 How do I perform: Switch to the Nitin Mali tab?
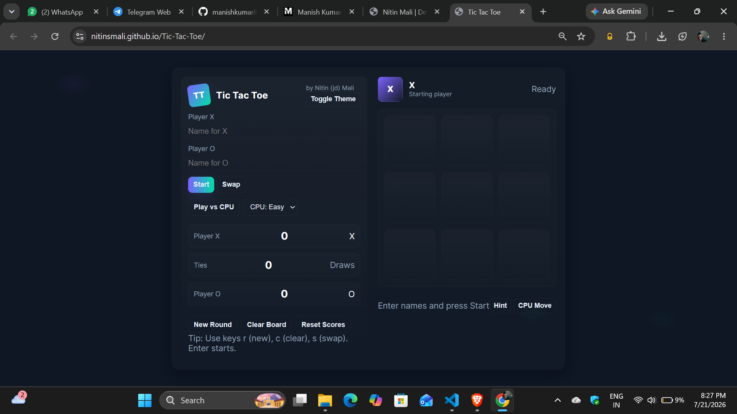(x=405, y=12)
